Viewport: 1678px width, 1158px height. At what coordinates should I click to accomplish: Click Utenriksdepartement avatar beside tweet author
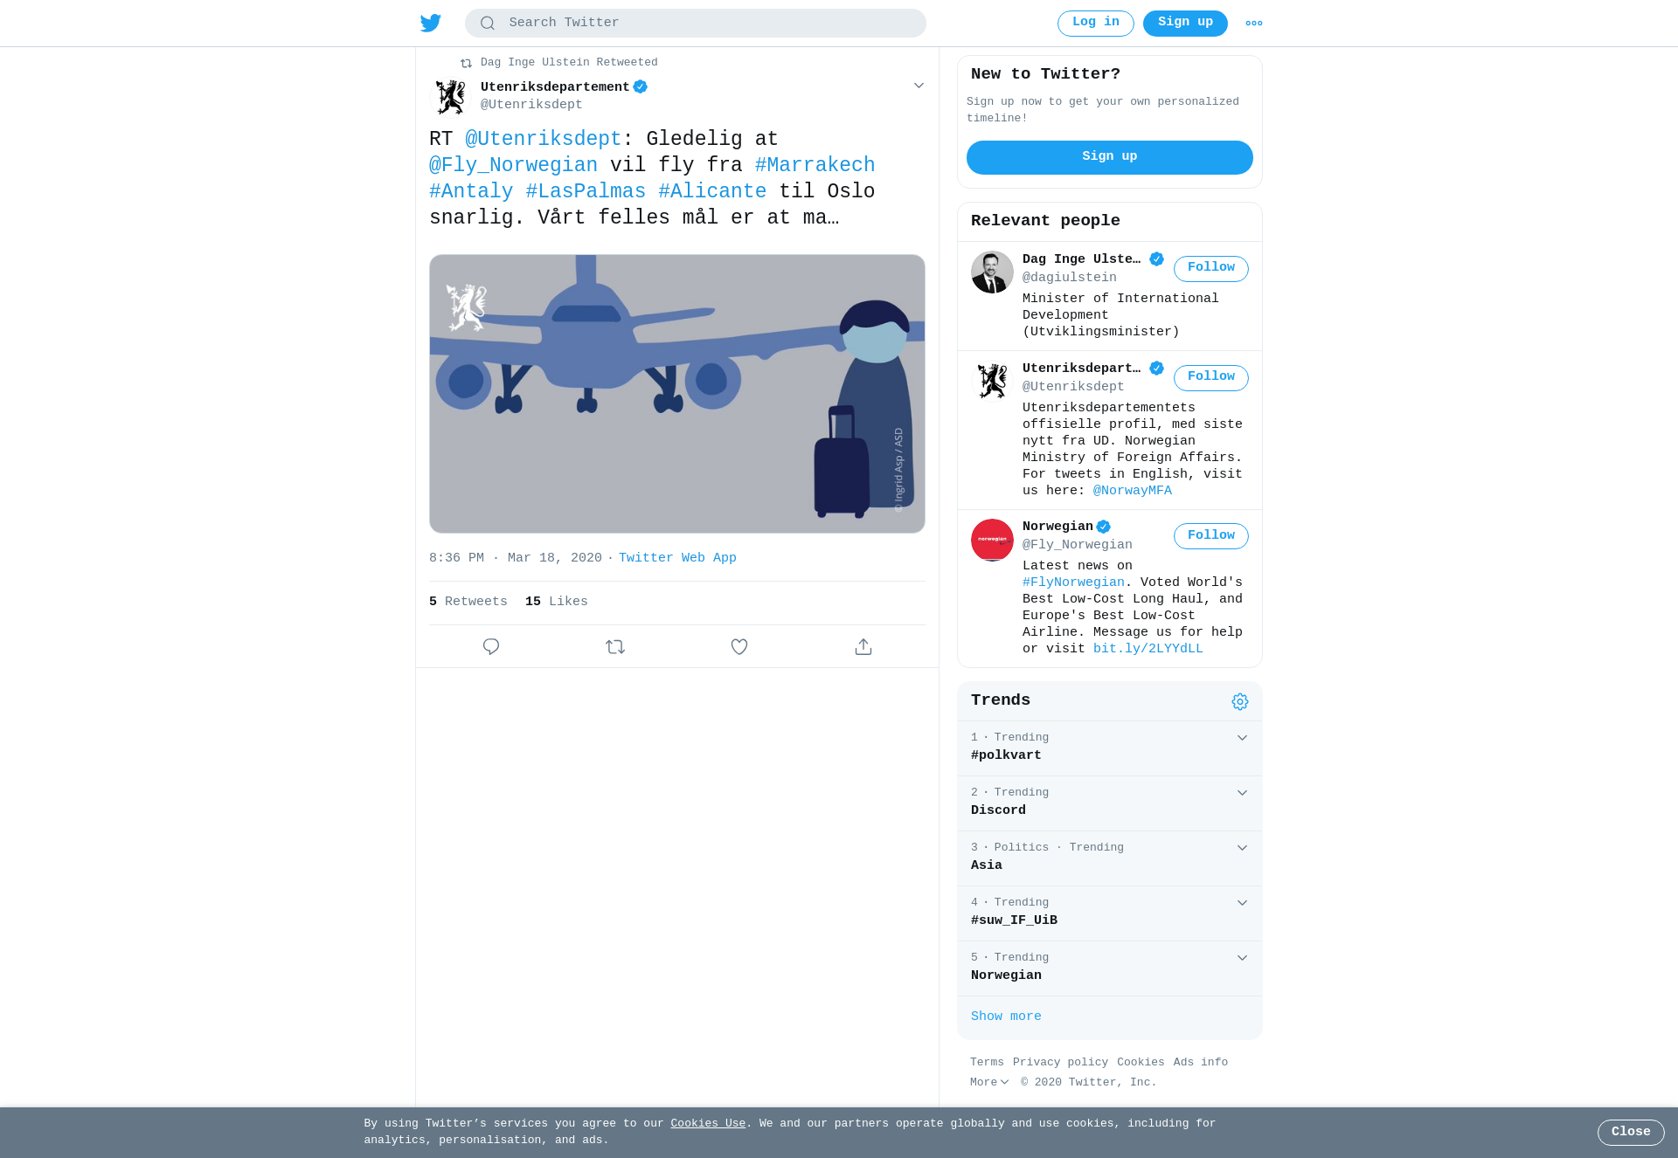[x=451, y=96]
